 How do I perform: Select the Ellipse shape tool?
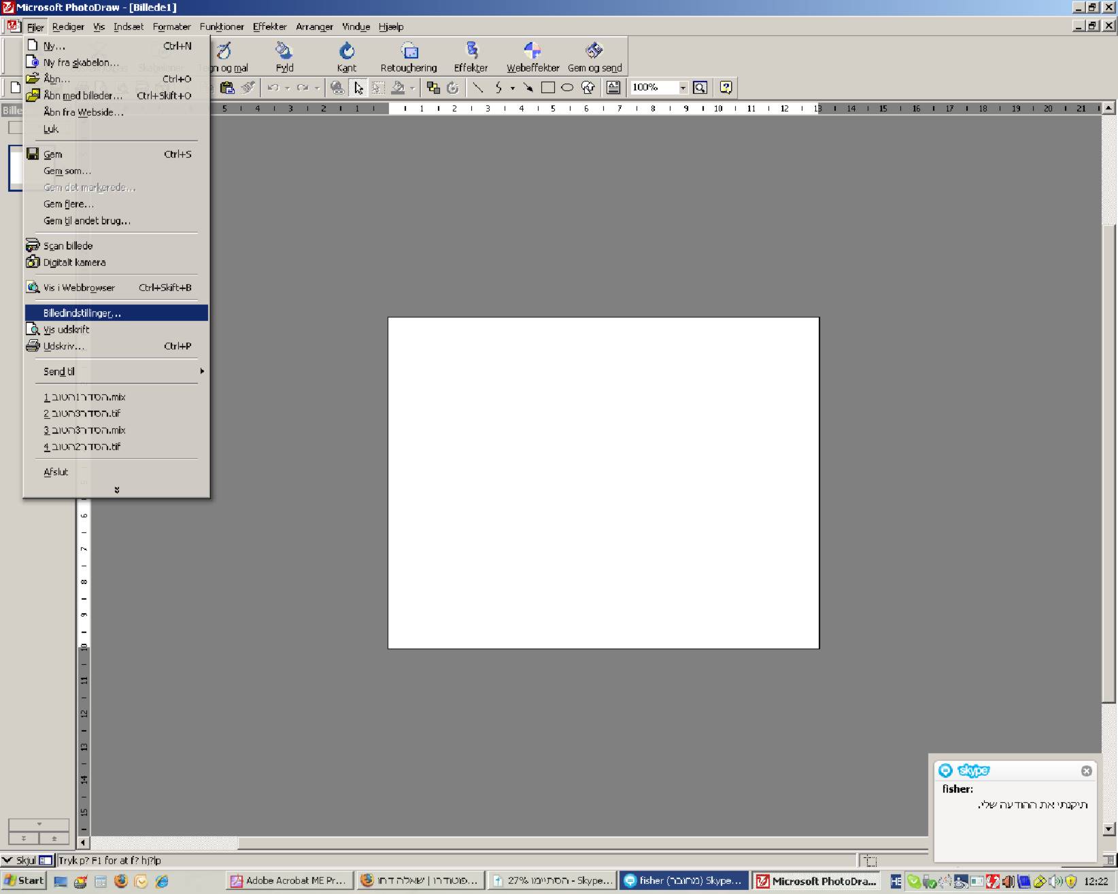(x=567, y=88)
